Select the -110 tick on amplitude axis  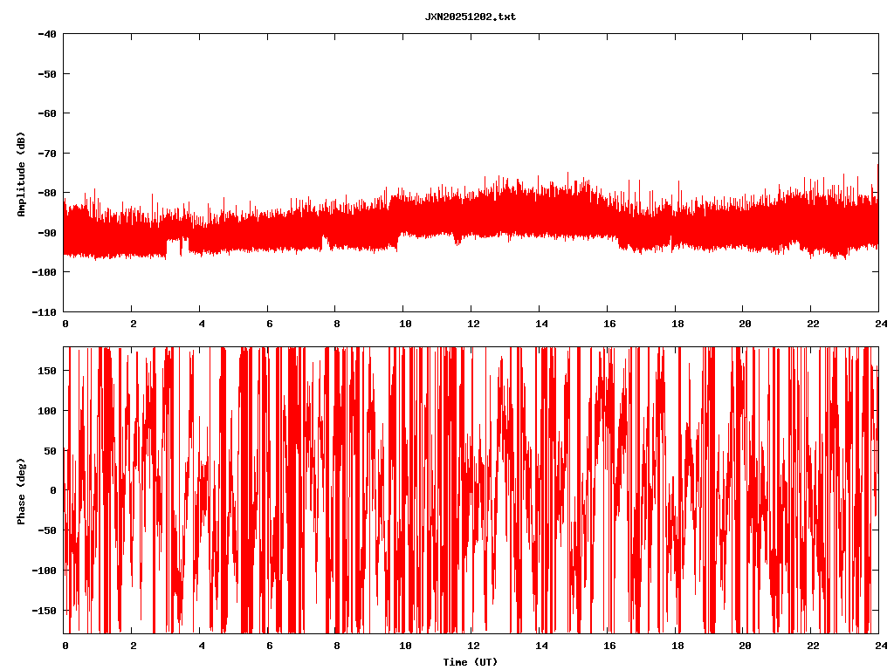coord(44,311)
